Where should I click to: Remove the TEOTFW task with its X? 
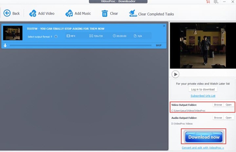click(x=164, y=26)
